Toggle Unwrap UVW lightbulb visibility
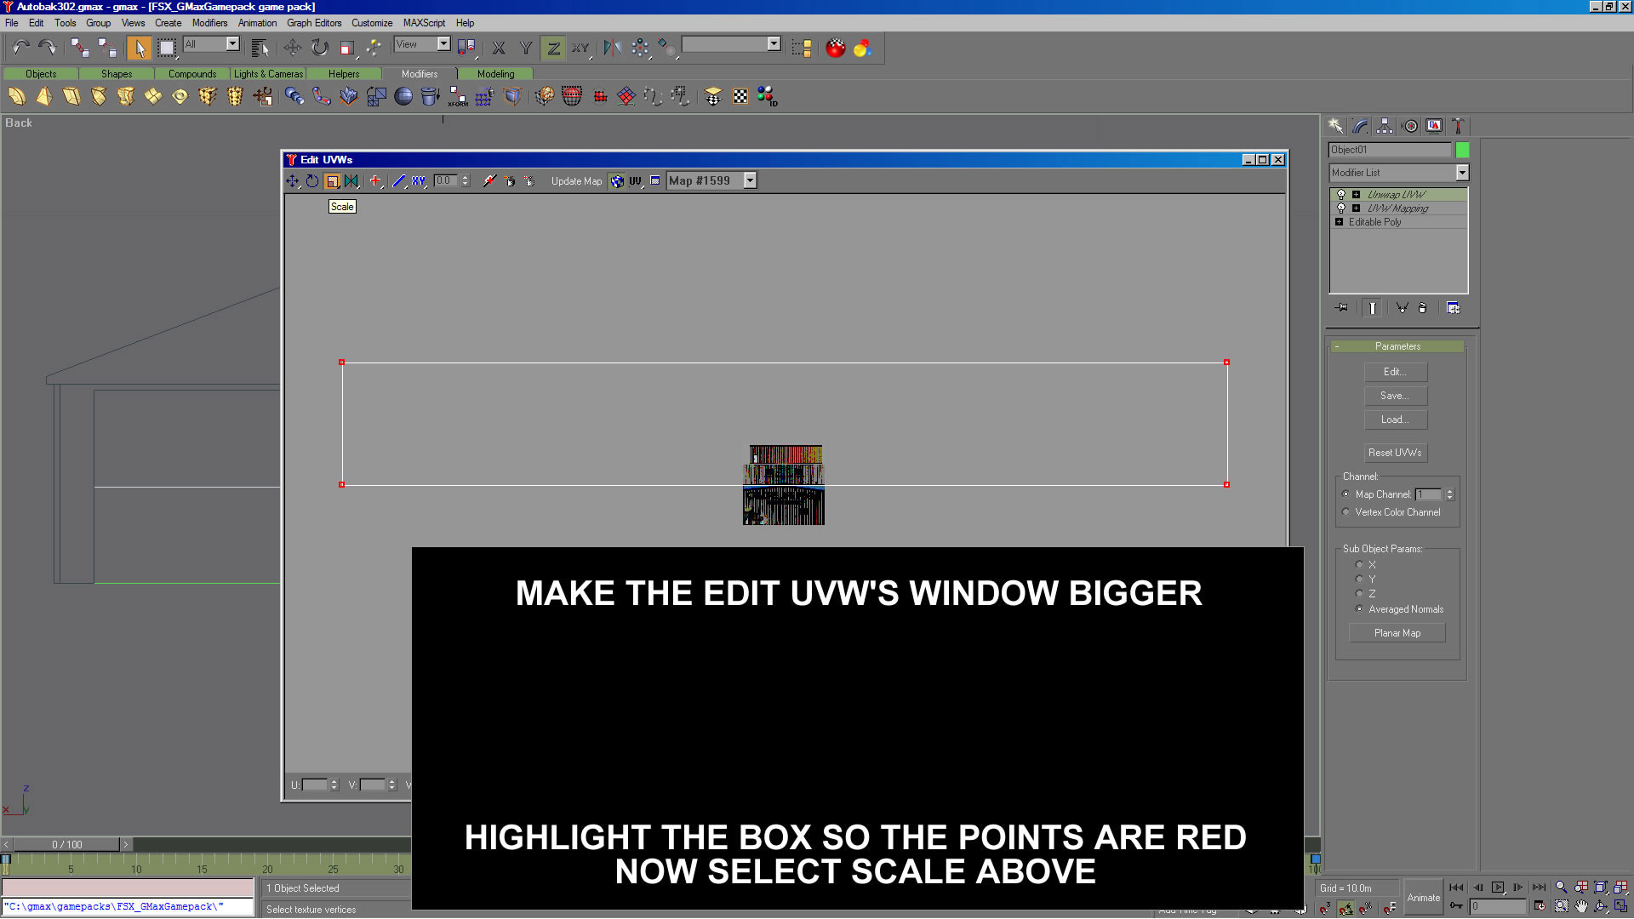Viewport: 1634px width, 919px height. point(1341,195)
